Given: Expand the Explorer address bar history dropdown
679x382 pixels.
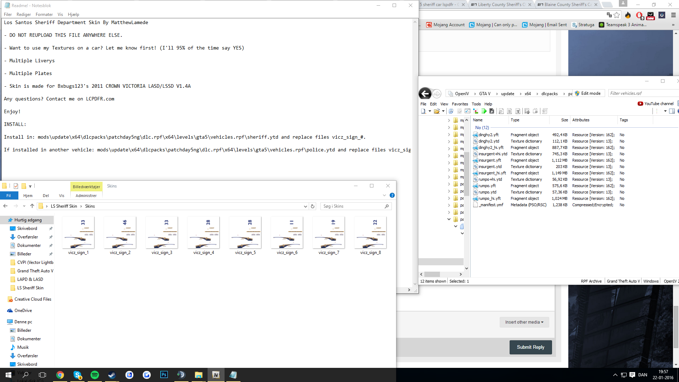Looking at the screenshot, I should pos(305,206).
